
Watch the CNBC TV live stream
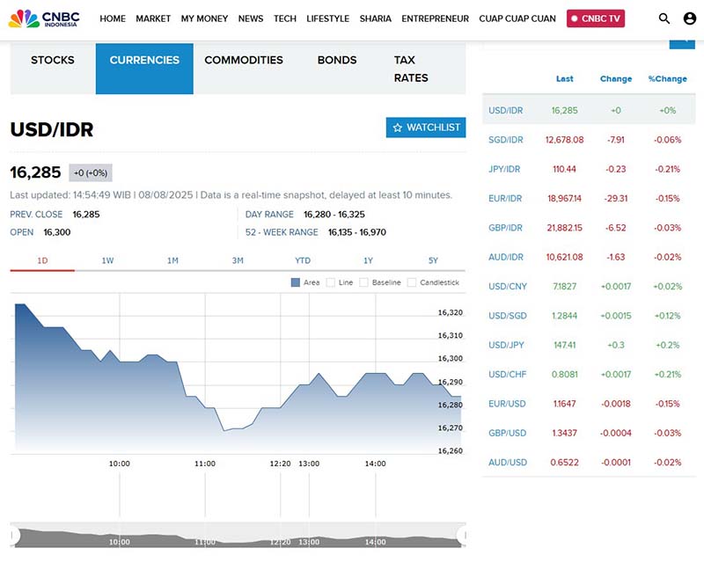[596, 18]
